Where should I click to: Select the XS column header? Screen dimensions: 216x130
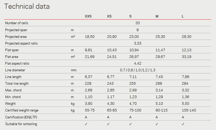tap(109, 16)
